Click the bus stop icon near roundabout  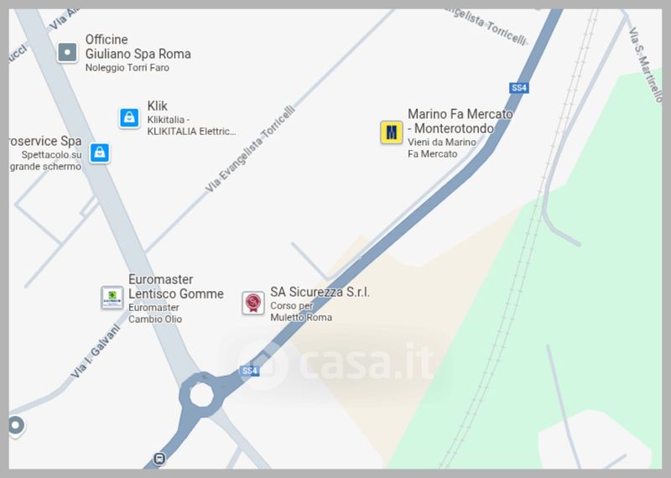[159, 459]
